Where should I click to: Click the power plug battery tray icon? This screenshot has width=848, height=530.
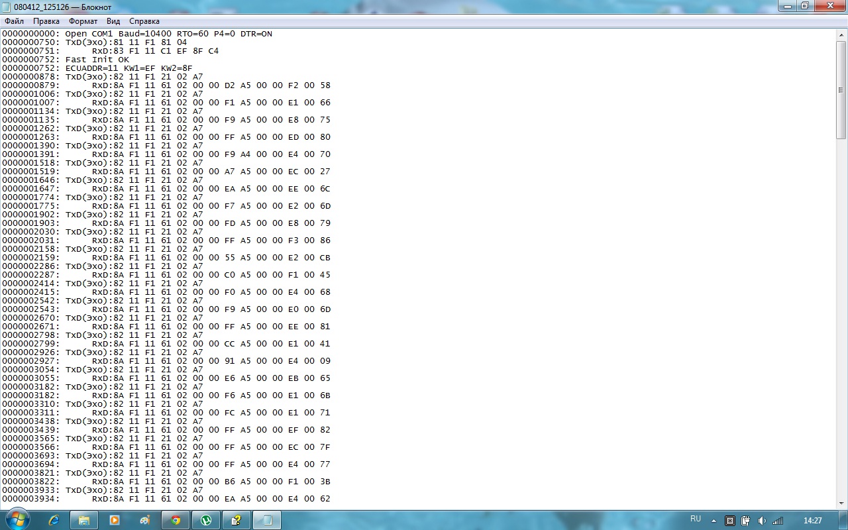click(746, 521)
